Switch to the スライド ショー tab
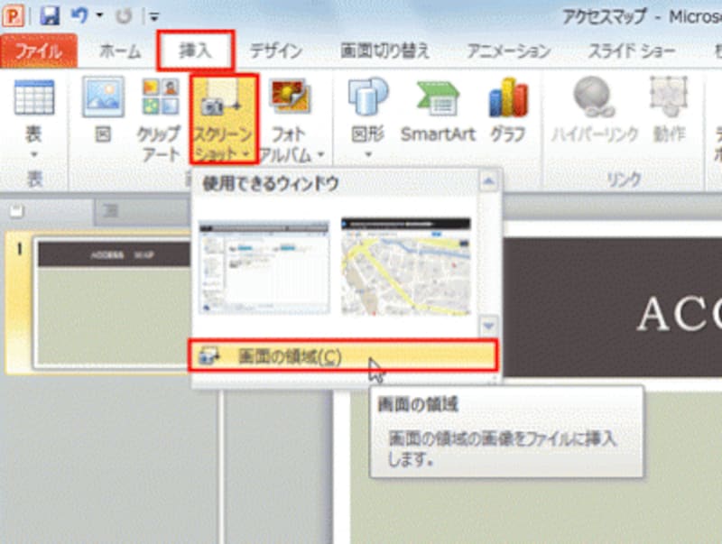 pos(631,51)
